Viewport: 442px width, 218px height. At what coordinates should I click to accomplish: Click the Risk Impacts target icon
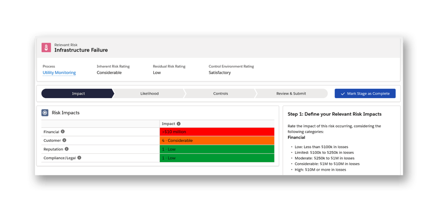click(x=45, y=113)
